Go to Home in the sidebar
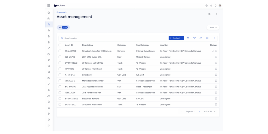The height and width of the screenshot is (134, 268). tap(49, 13)
